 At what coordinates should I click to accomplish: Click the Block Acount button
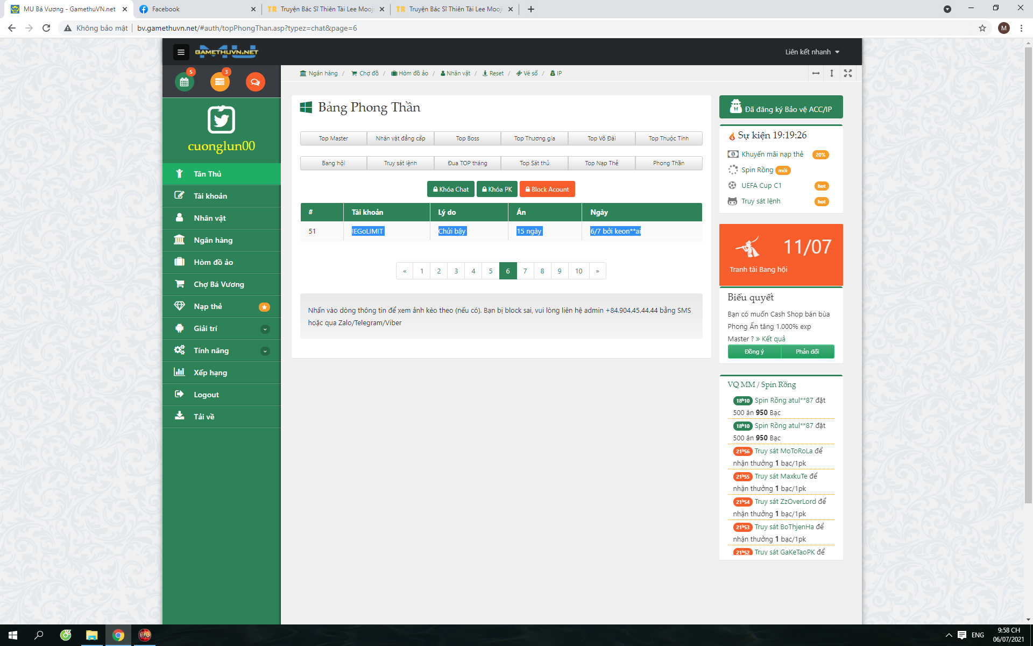(547, 189)
